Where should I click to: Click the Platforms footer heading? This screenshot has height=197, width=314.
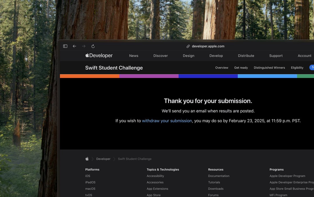pos(92,170)
